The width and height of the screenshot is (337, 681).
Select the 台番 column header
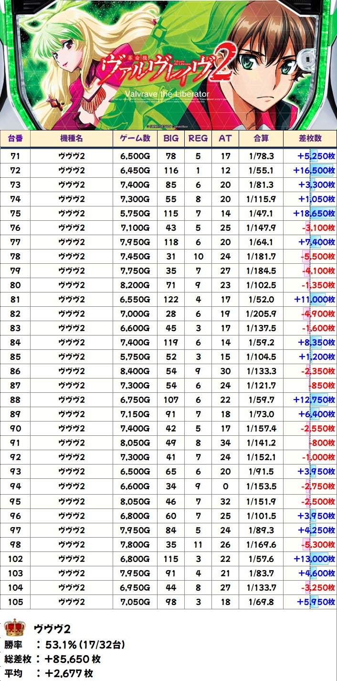point(15,139)
